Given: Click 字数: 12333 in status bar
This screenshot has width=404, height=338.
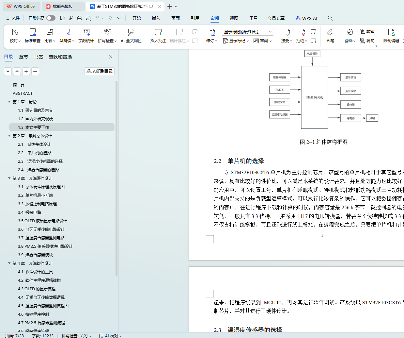Looking at the screenshot, I should (x=42, y=336).
